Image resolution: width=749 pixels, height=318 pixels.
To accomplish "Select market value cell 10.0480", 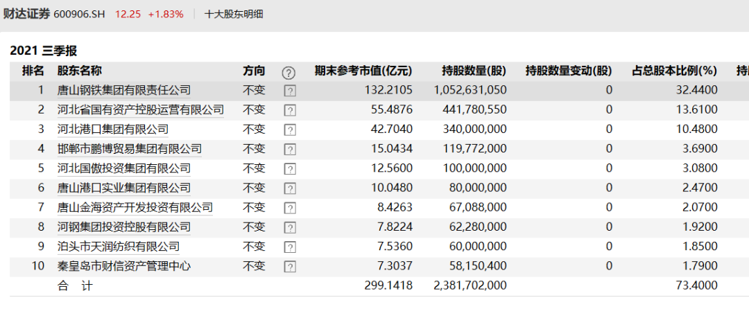I will [x=392, y=188].
